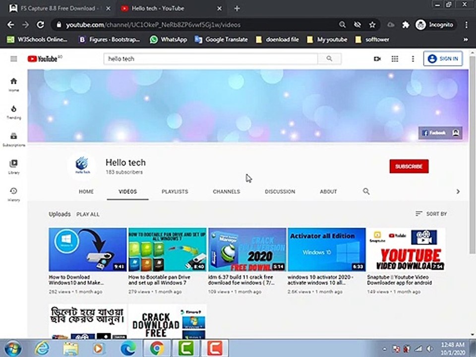Open Library in the sidebar
The width and height of the screenshot is (476, 357).
14,167
